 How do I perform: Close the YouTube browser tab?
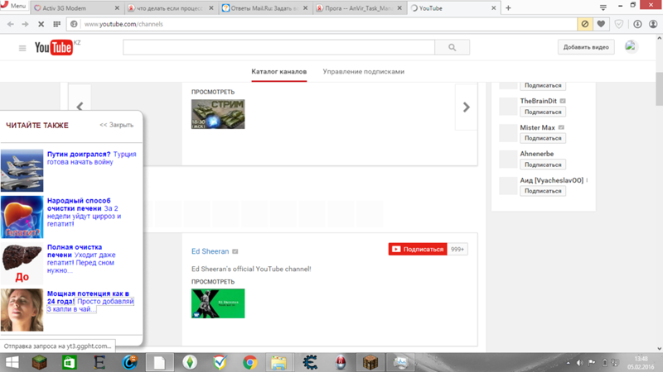pyautogui.click(x=493, y=8)
